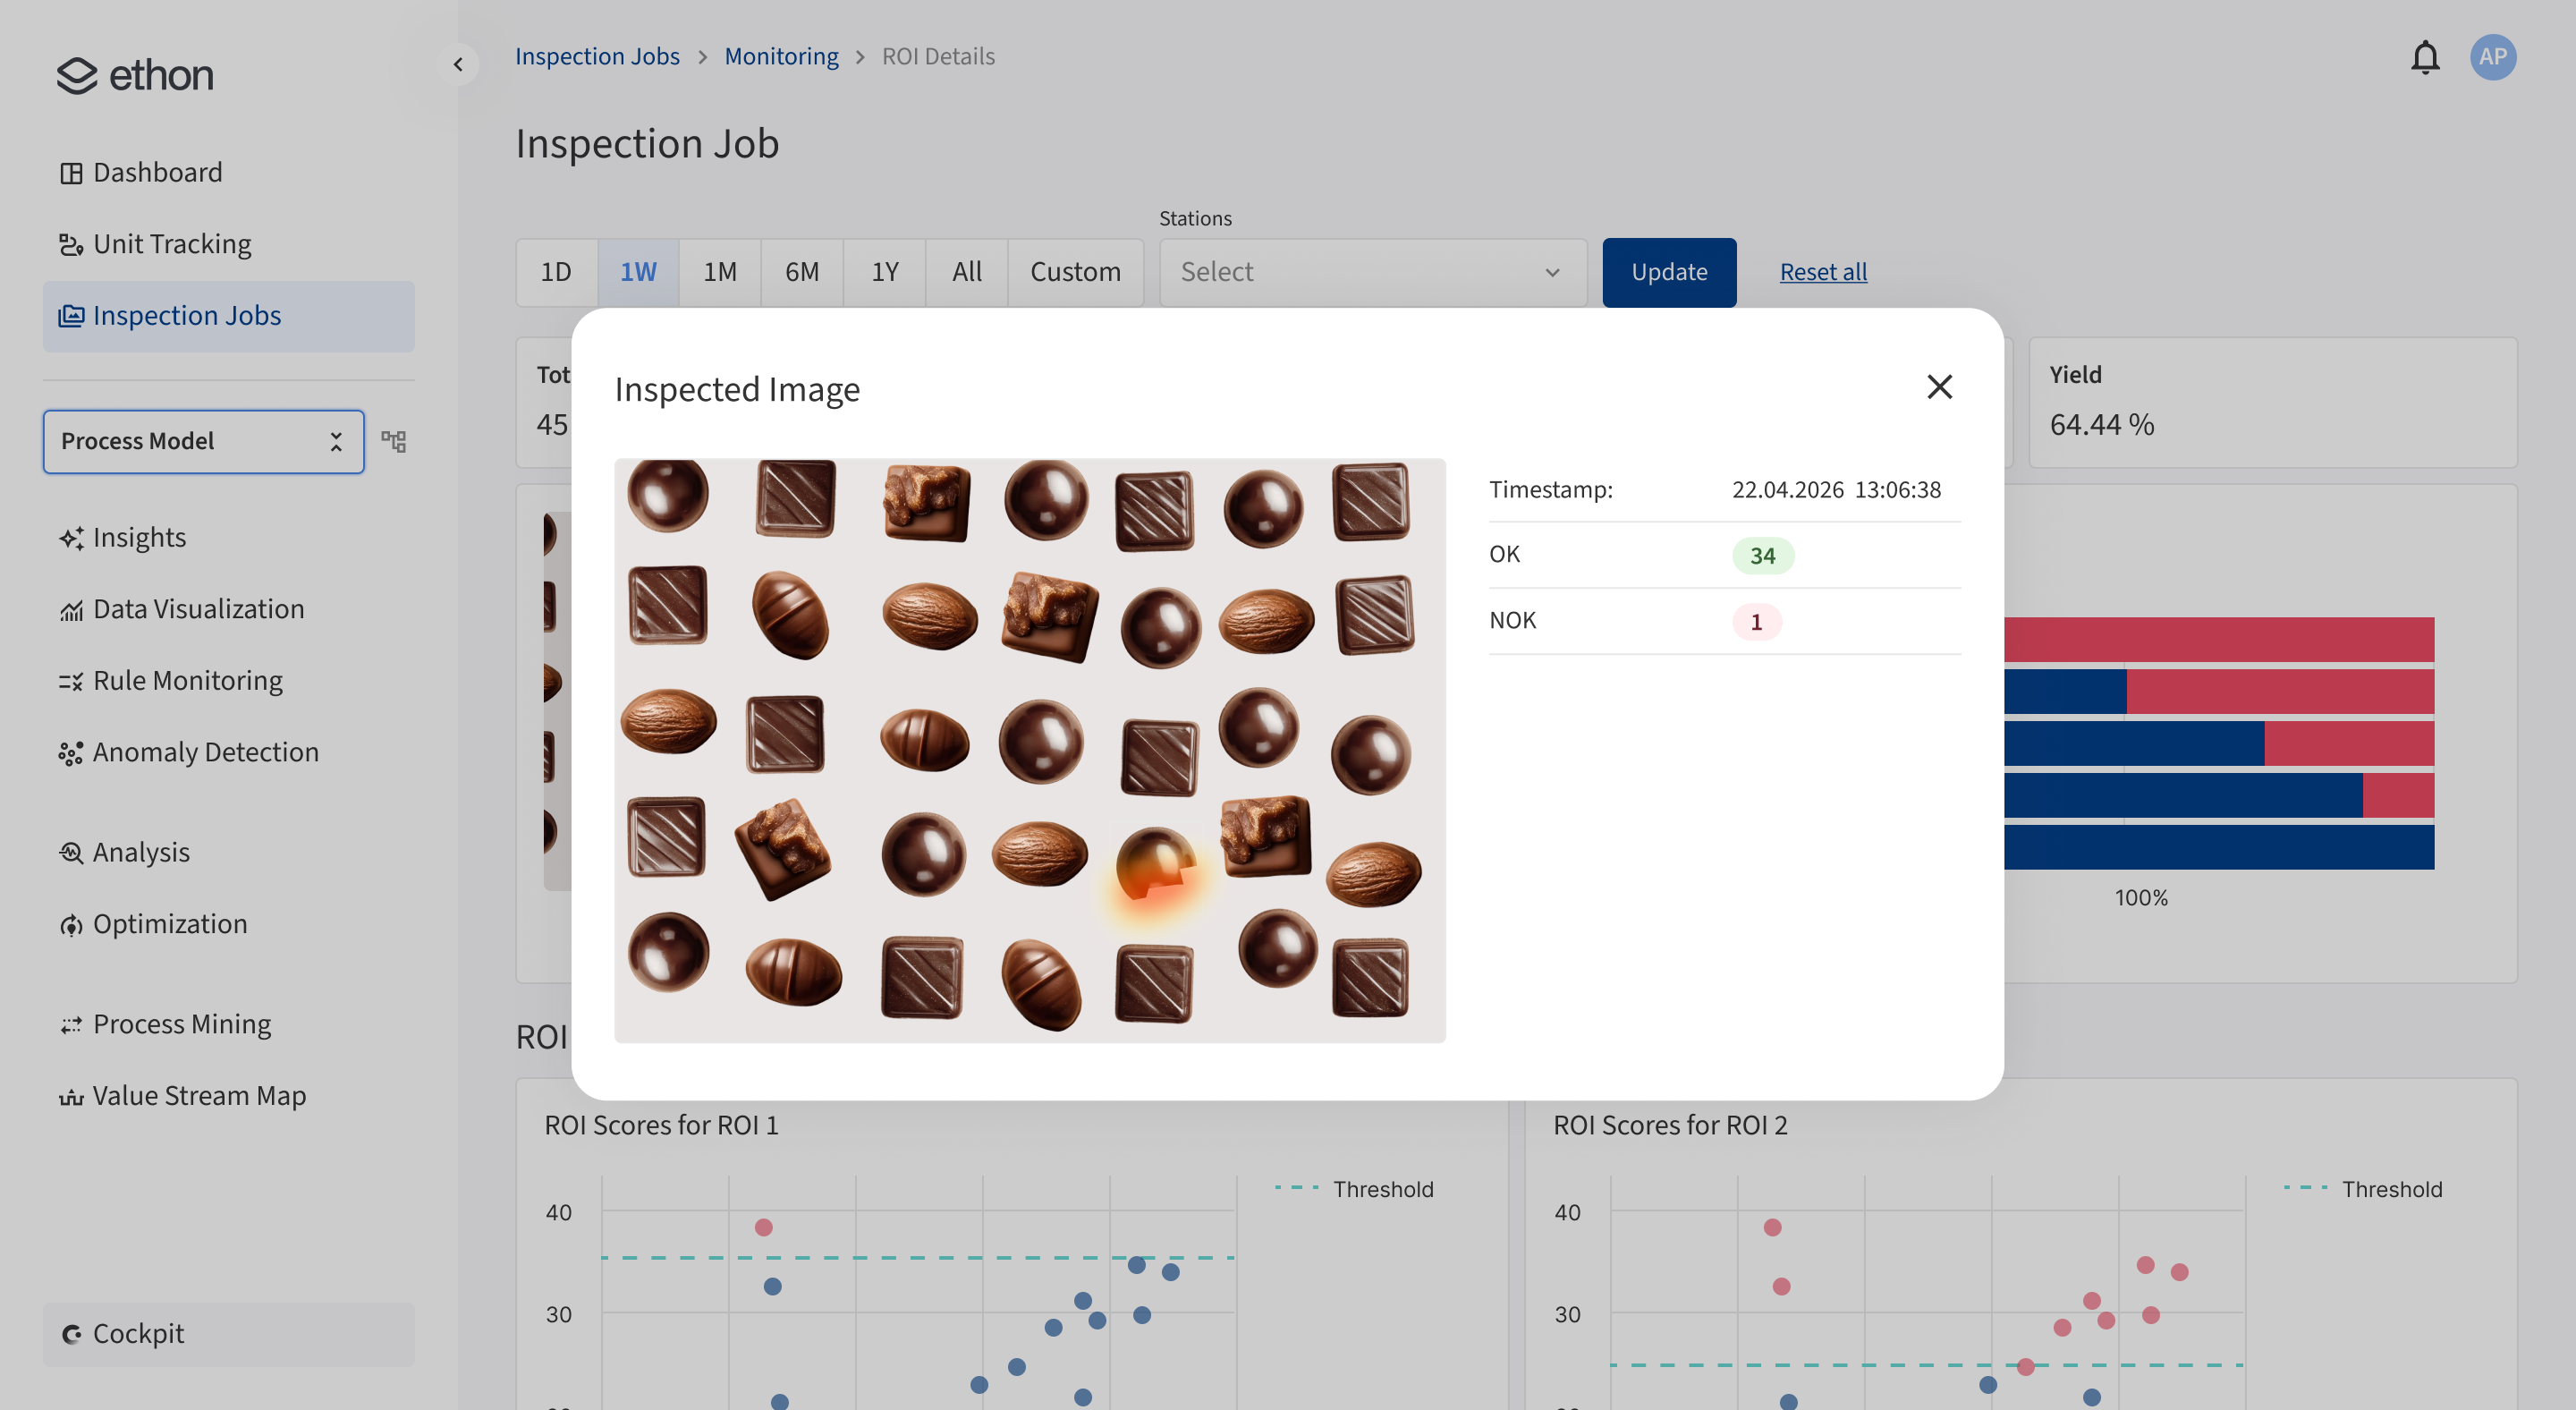Open Anomaly Detection
Screen dimensions: 2576x1410
point(205,751)
